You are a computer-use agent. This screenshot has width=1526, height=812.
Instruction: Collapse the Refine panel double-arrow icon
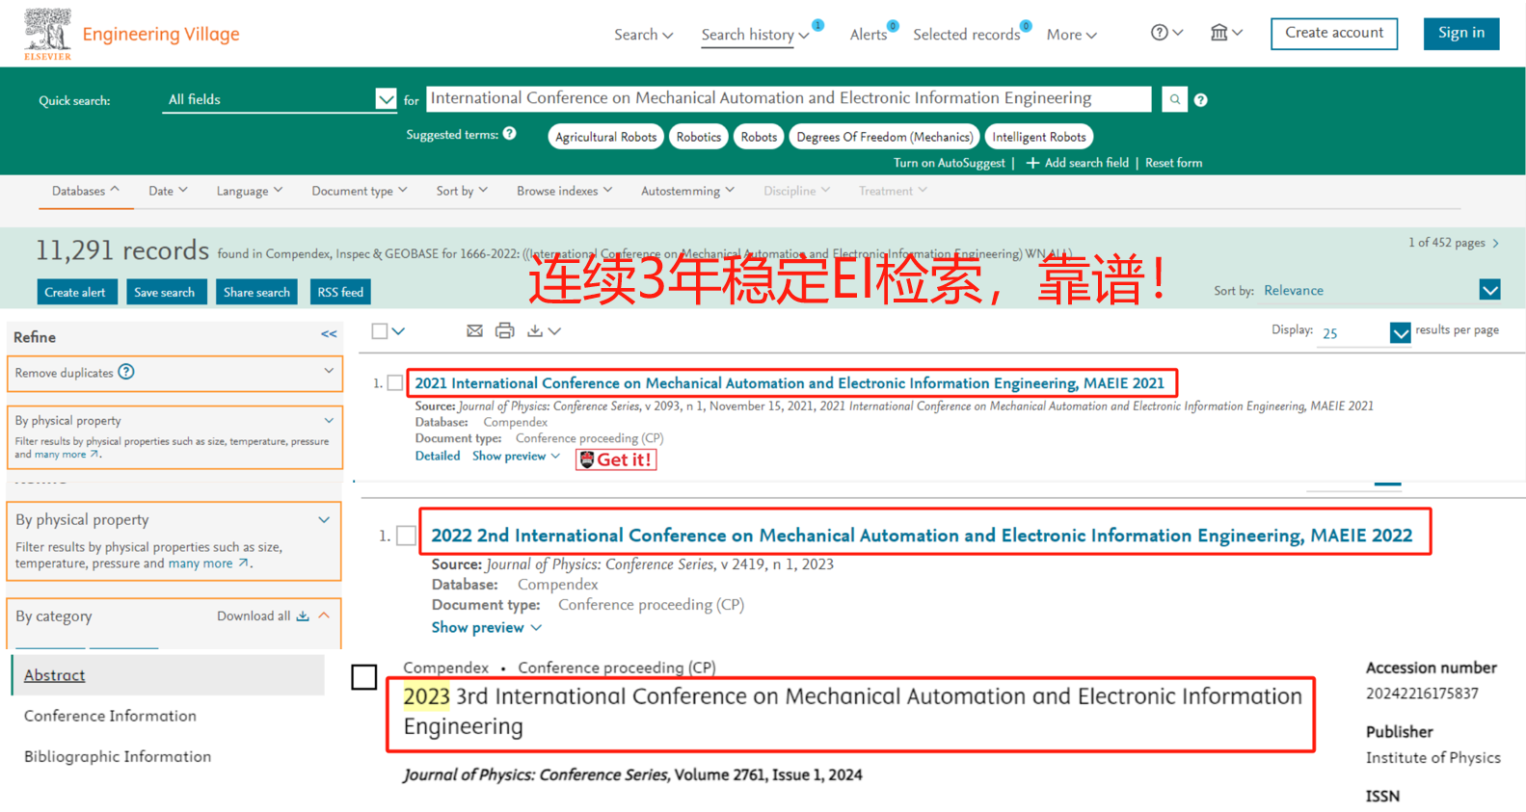pyautogui.click(x=329, y=334)
